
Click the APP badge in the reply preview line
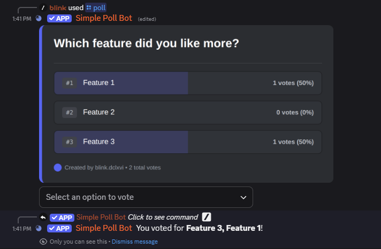click(62, 217)
